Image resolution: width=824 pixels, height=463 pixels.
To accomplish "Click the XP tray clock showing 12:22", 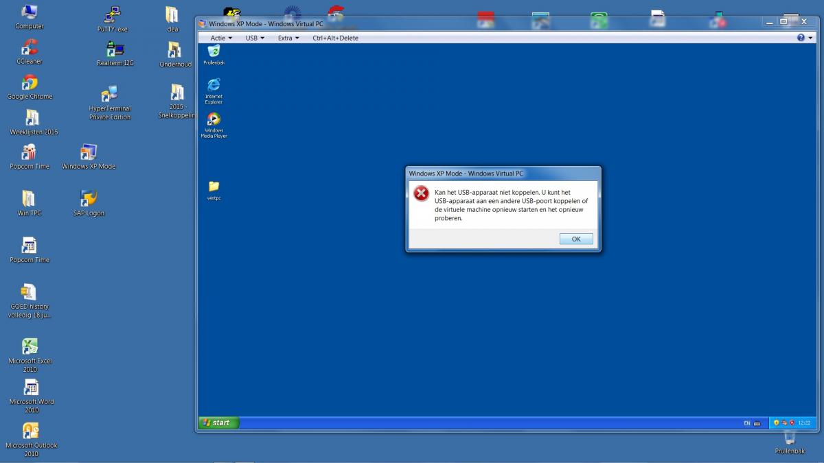I will [805, 423].
